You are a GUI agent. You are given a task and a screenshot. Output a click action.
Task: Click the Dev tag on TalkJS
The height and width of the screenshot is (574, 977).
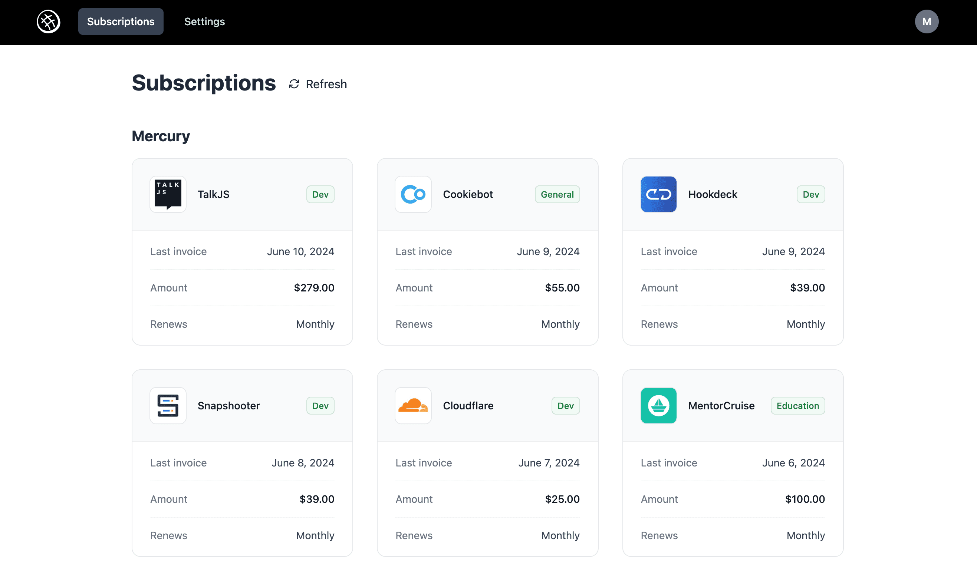tap(320, 194)
